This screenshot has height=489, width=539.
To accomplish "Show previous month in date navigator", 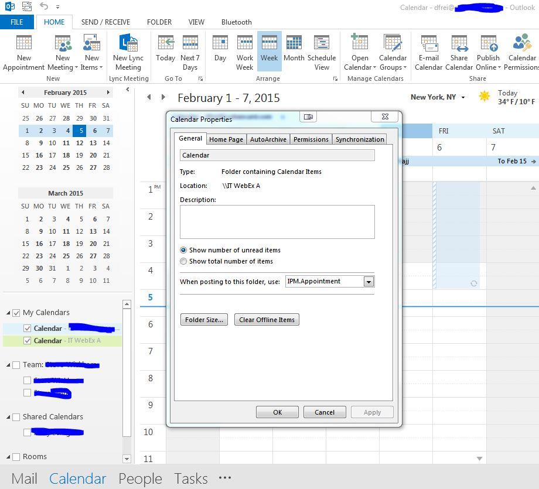I will pyautogui.click(x=23, y=92).
